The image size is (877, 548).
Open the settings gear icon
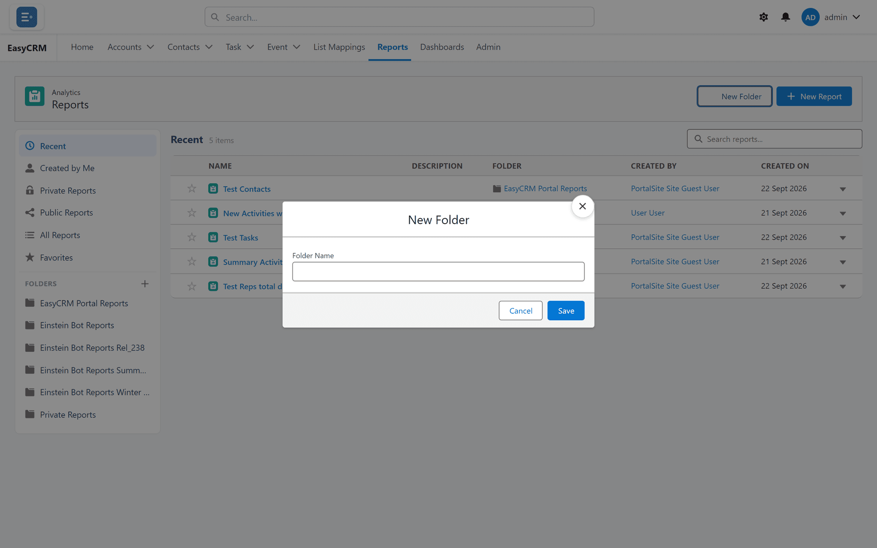763,17
